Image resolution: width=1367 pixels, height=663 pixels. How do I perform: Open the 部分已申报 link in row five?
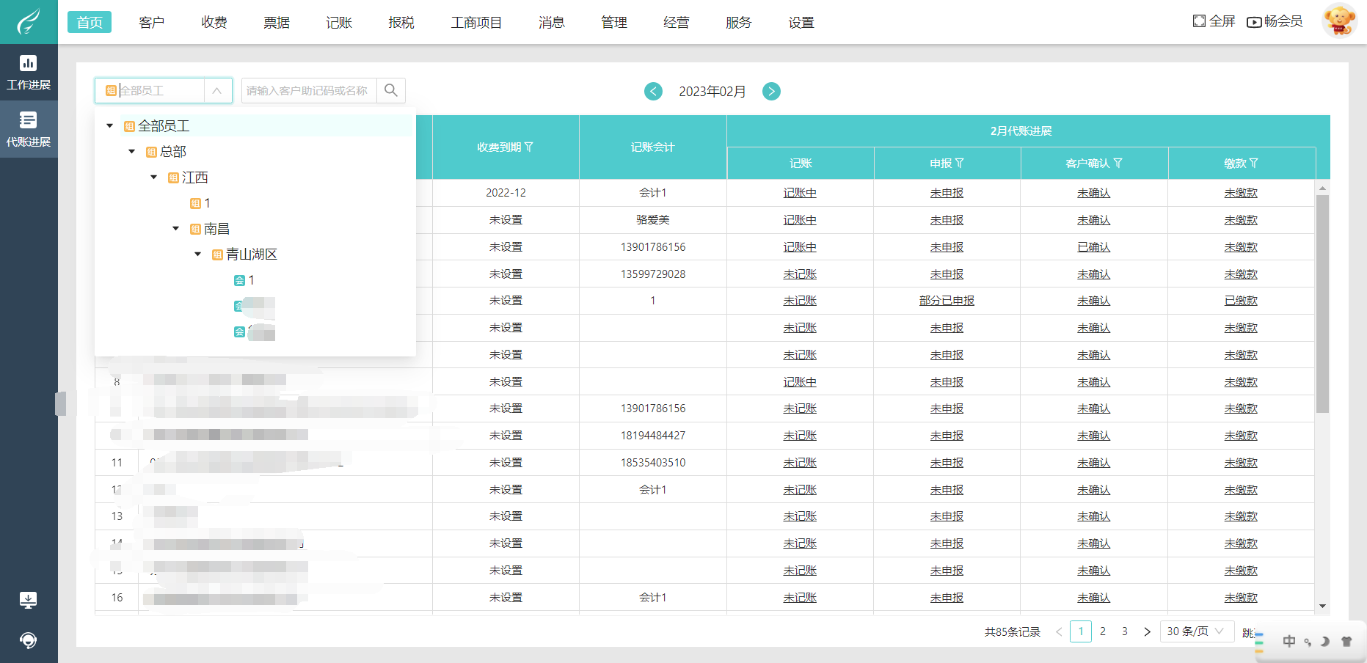click(947, 300)
